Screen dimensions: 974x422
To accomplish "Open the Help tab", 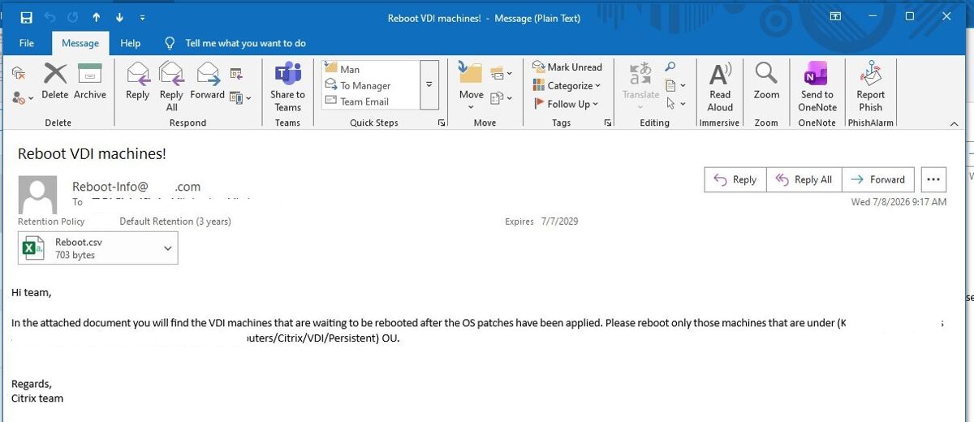I will click(130, 43).
